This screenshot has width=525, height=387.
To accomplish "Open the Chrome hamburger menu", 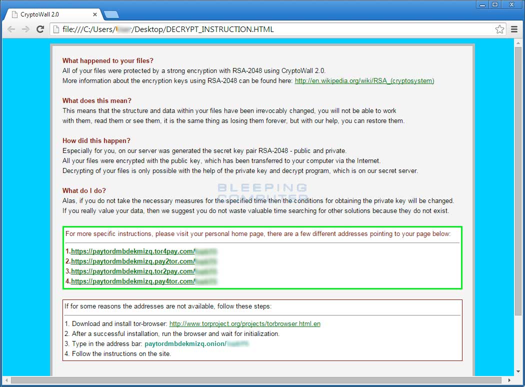I will tap(514, 29).
